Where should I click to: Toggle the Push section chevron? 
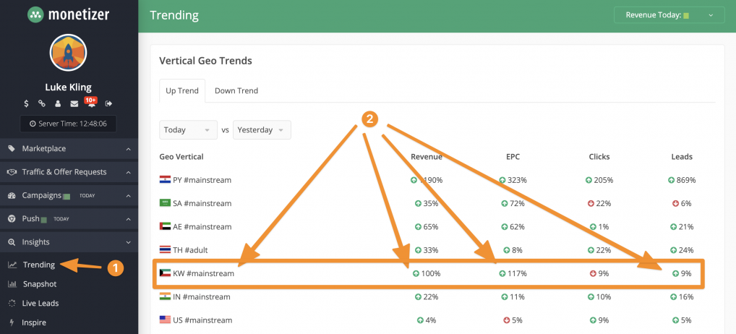click(x=128, y=218)
